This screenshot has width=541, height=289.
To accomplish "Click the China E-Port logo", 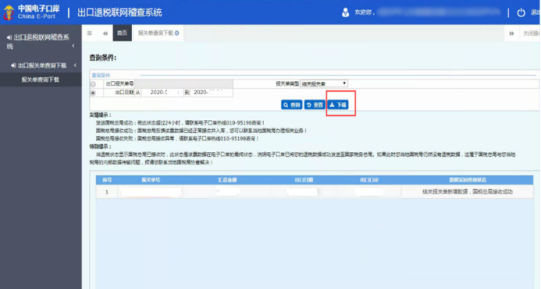I will tap(32, 12).
